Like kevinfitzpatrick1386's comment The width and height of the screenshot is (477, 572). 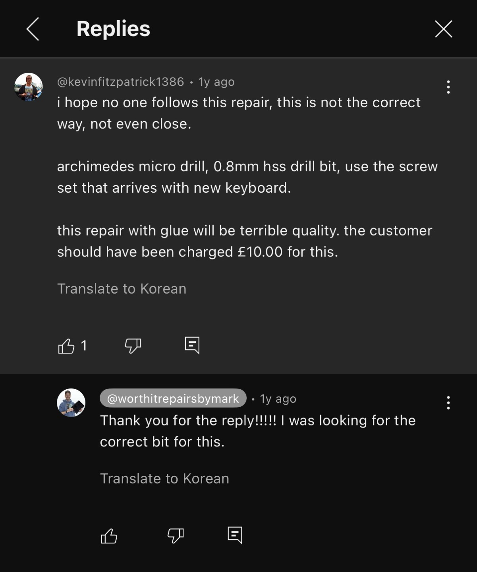(66, 346)
